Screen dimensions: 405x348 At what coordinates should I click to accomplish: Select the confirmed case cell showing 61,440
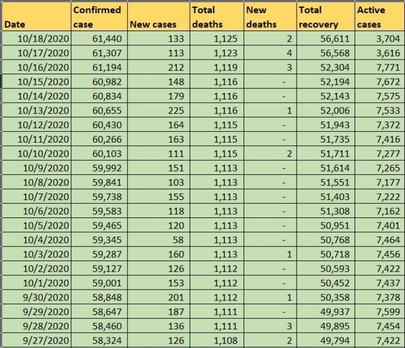click(x=99, y=39)
